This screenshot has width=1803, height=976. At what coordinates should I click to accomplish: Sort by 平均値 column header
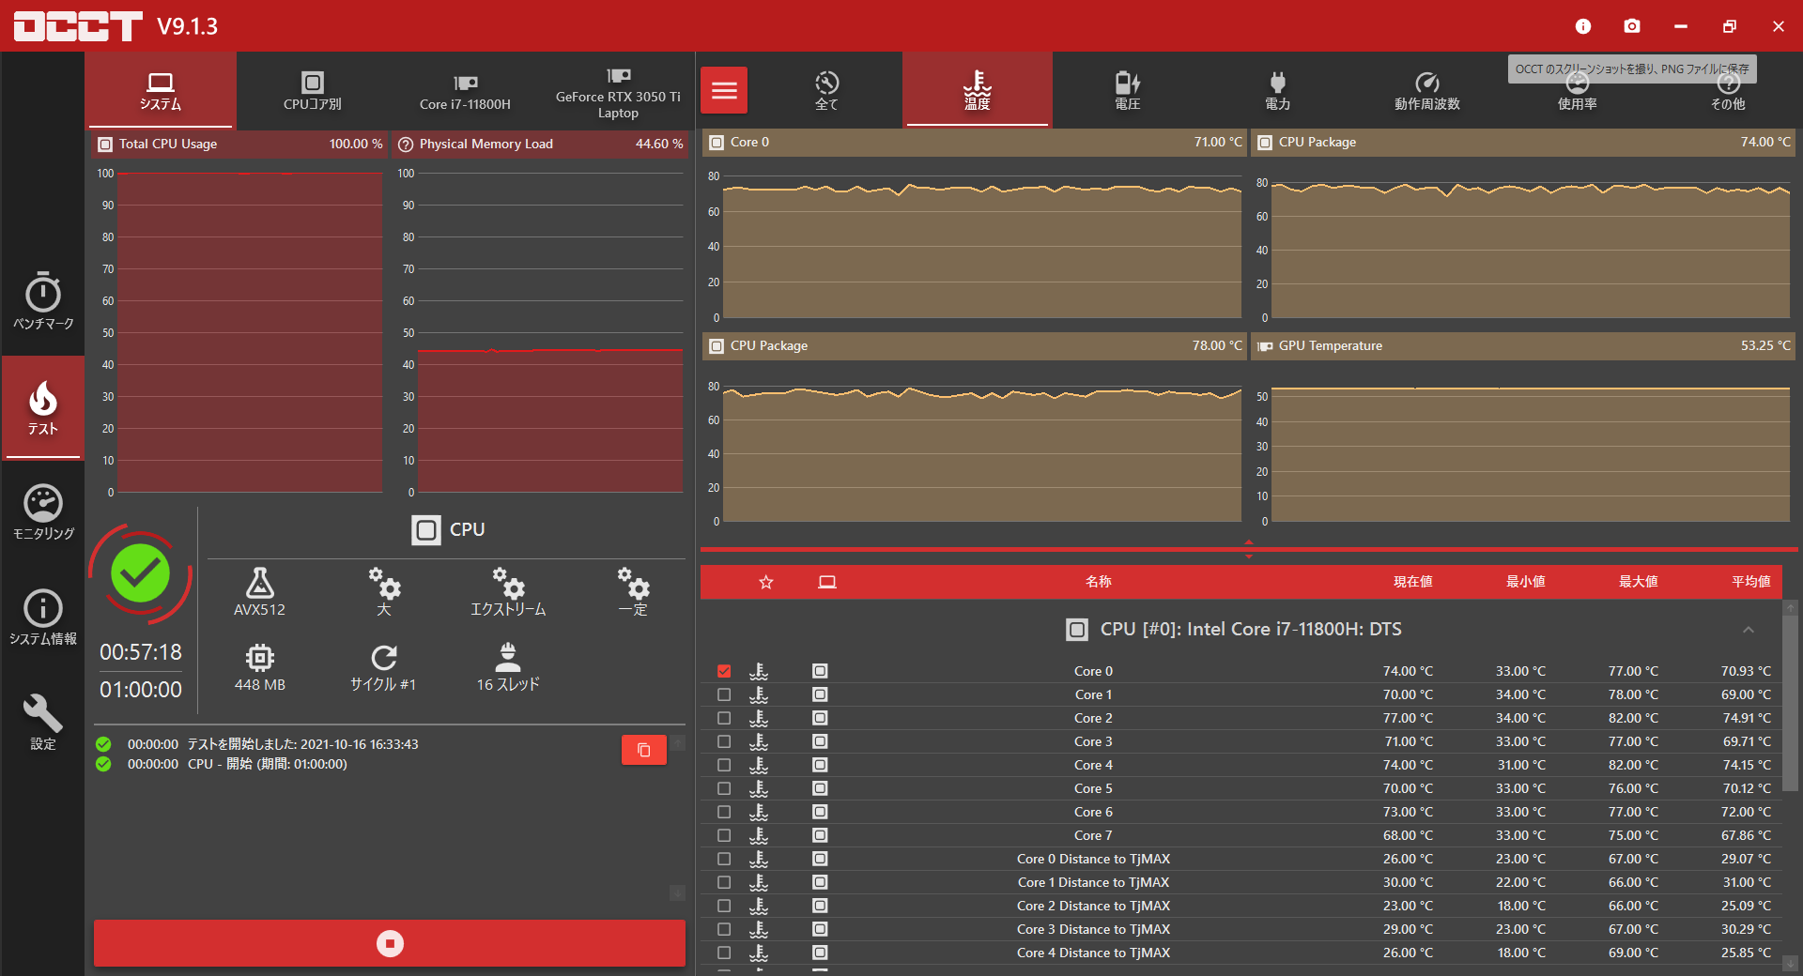tap(1751, 582)
